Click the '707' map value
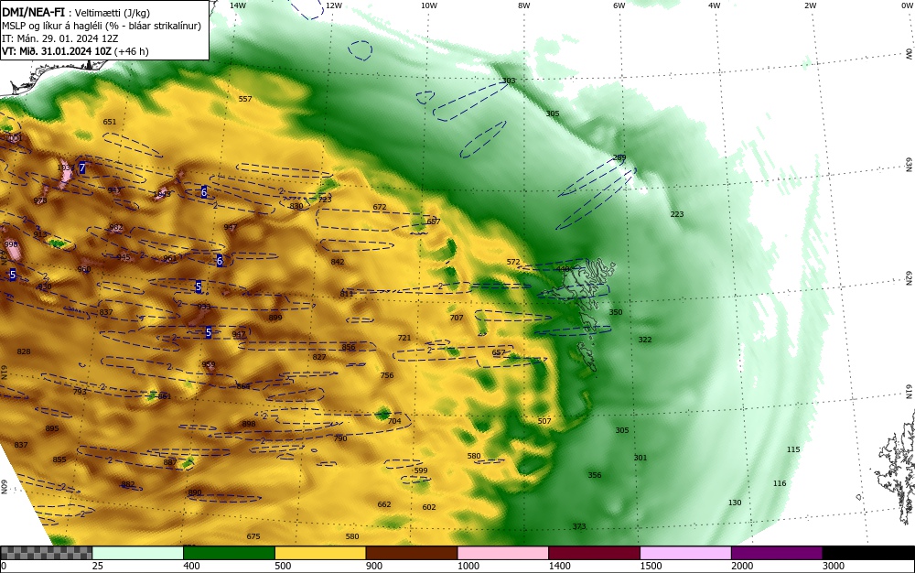The image size is (915, 573). (x=457, y=318)
